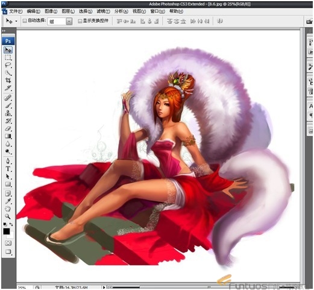Select the Horizontal Type tool
Viewport: 314px width, 290px height.
point(8,169)
